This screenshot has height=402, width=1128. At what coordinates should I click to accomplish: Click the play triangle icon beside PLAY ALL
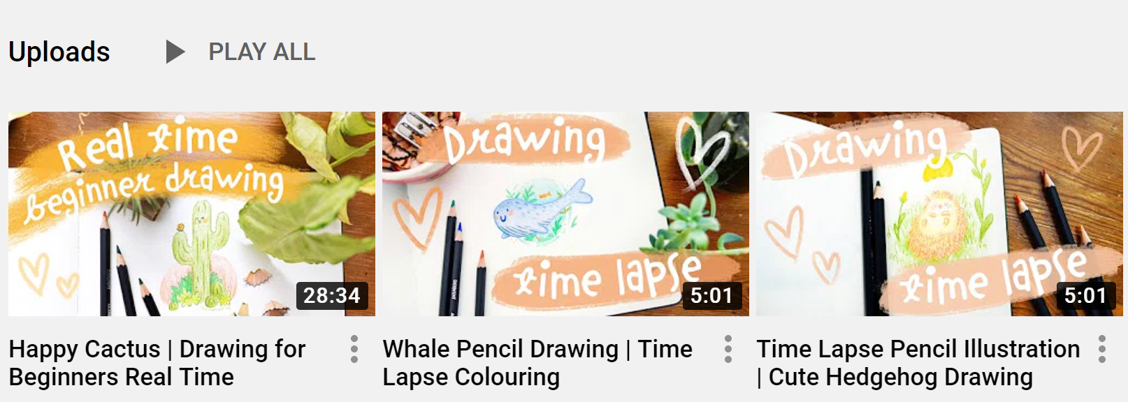pos(175,52)
